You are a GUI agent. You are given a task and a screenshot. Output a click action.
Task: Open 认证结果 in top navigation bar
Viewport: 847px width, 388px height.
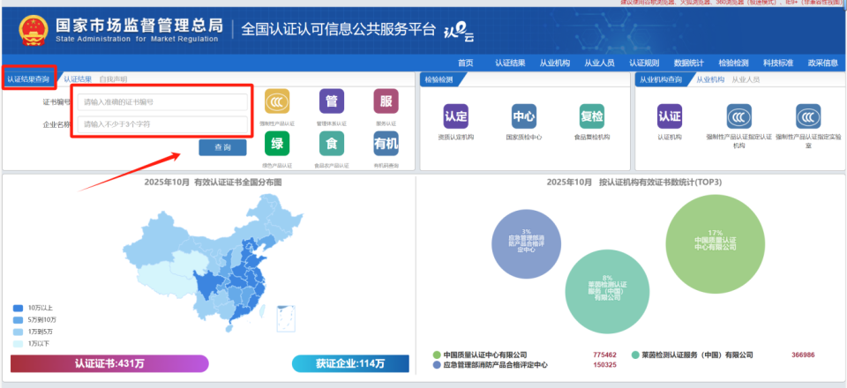tap(510, 63)
